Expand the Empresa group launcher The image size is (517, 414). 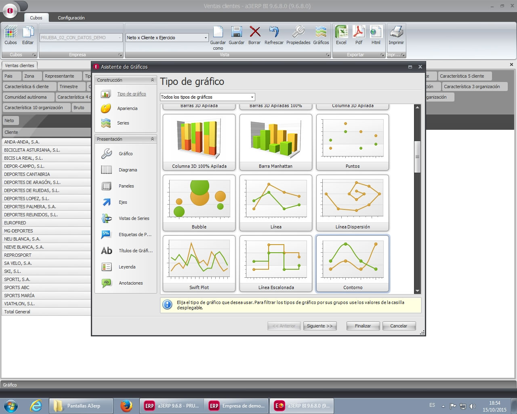pyautogui.click(x=120, y=55)
